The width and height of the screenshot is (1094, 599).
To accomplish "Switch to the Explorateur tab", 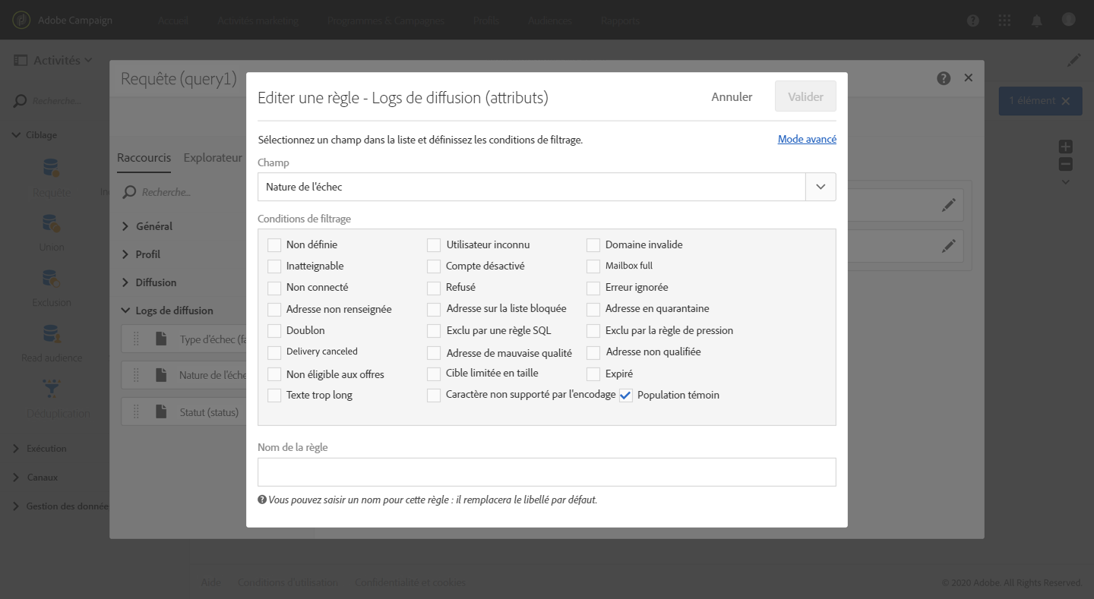I will [213, 158].
